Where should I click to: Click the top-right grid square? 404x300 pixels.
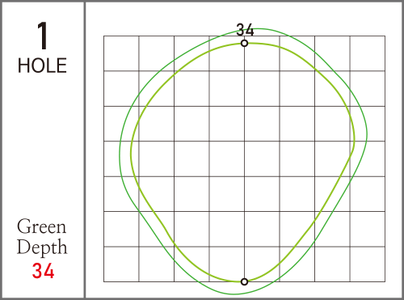tap(368, 53)
